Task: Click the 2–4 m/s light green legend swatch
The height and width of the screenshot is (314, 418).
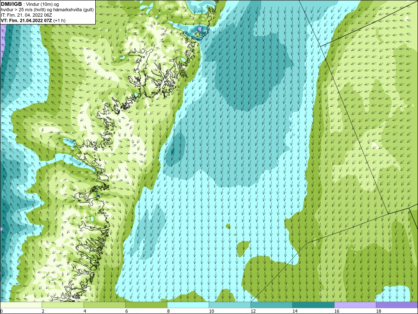Action: coord(63,305)
